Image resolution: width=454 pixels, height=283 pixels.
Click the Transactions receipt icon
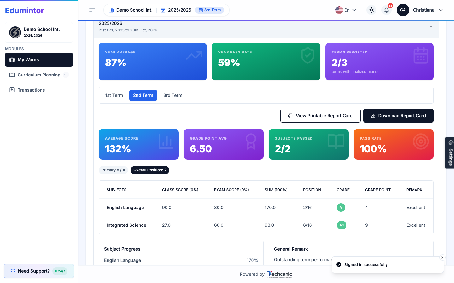(12, 90)
